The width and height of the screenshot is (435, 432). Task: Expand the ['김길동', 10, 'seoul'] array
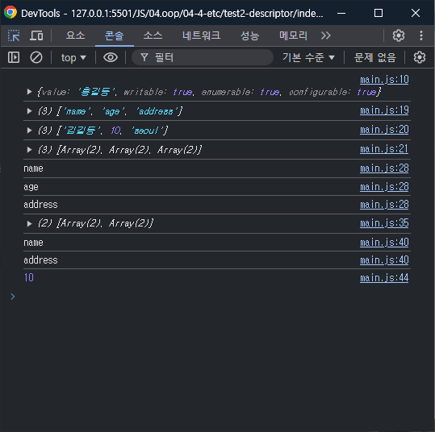point(29,131)
